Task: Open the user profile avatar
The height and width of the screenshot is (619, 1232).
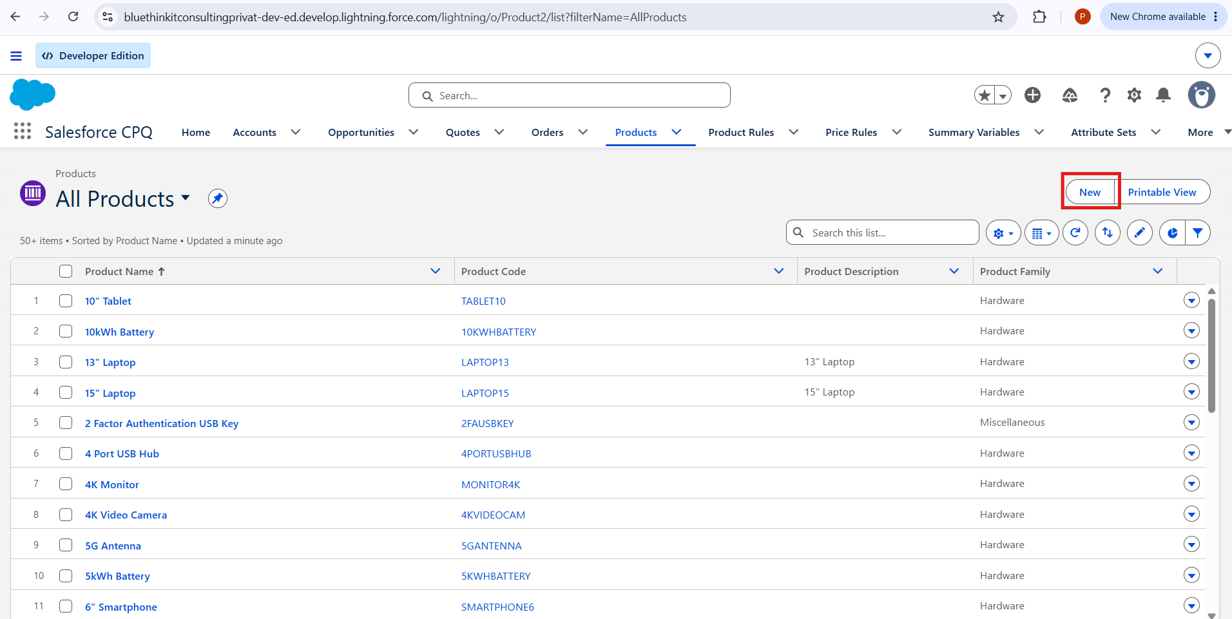Action: (x=1202, y=95)
